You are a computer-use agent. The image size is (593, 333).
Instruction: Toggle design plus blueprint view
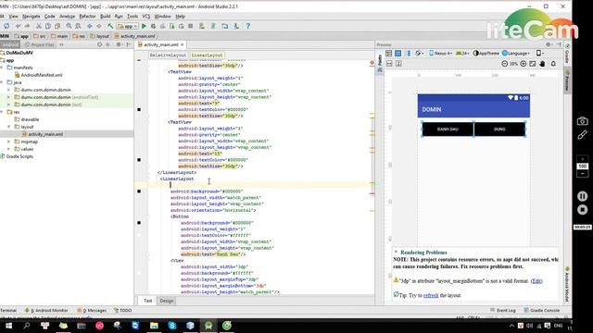[x=408, y=54]
